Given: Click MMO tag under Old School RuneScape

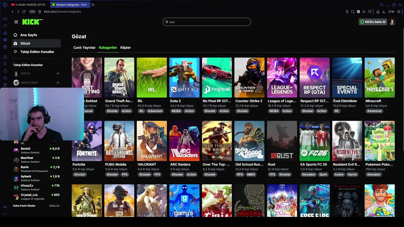Looking at the screenshot, I should click(x=251, y=174).
